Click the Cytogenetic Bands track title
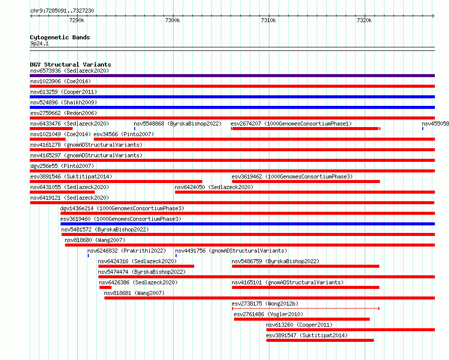The width and height of the screenshot is (449, 360). (x=60, y=37)
